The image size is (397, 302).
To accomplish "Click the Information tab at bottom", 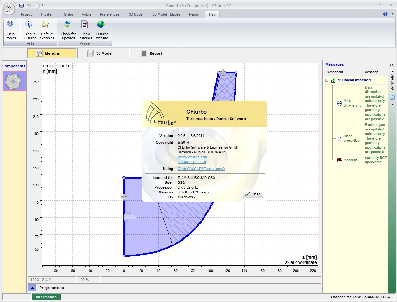I will point(46,297).
